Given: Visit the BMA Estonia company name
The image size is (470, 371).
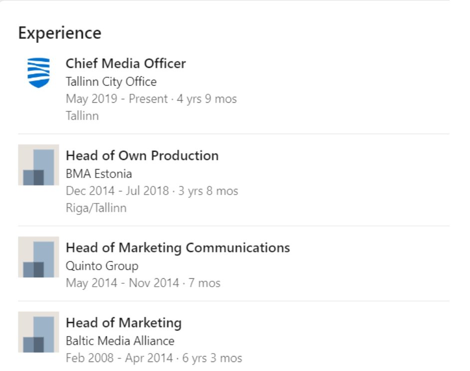Looking at the screenshot, I should tap(99, 174).
